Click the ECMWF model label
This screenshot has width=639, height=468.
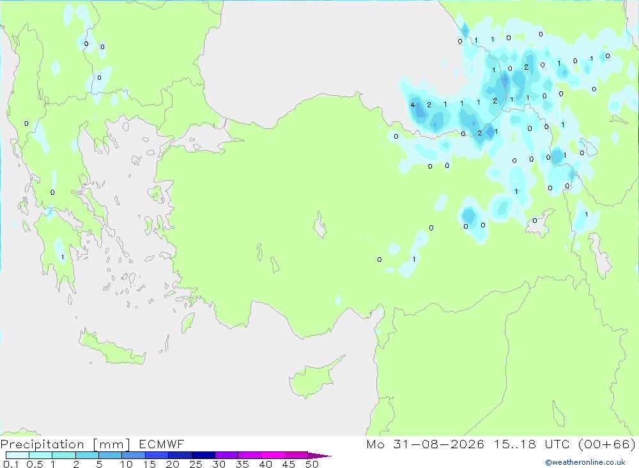162,444
